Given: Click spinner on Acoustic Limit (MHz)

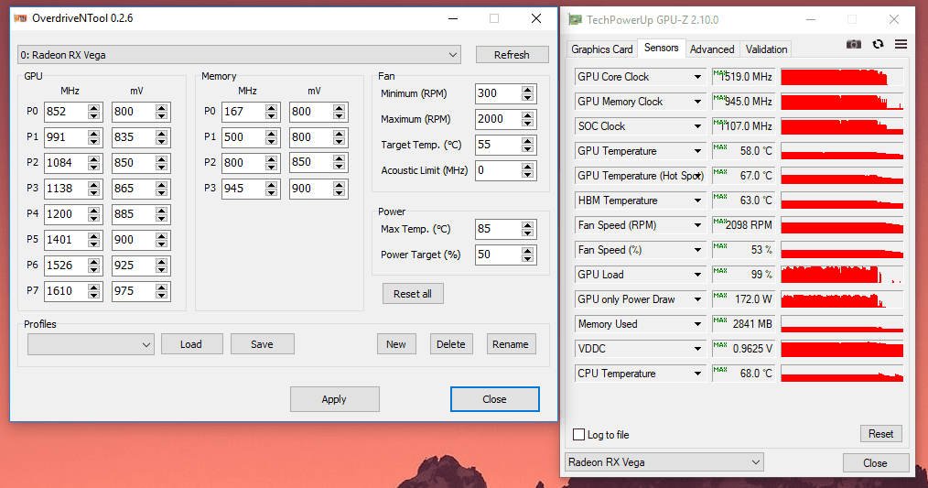Looking at the screenshot, I should pyautogui.click(x=527, y=170).
